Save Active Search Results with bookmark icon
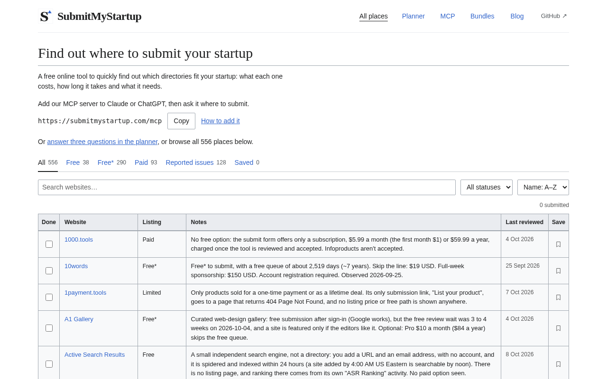Viewport: 607px width, 379px height. (x=558, y=364)
